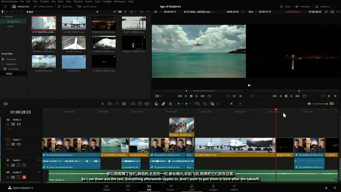341x192 pixels.
Task: Click the Detail Zoom icon
Action: click(205, 104)
